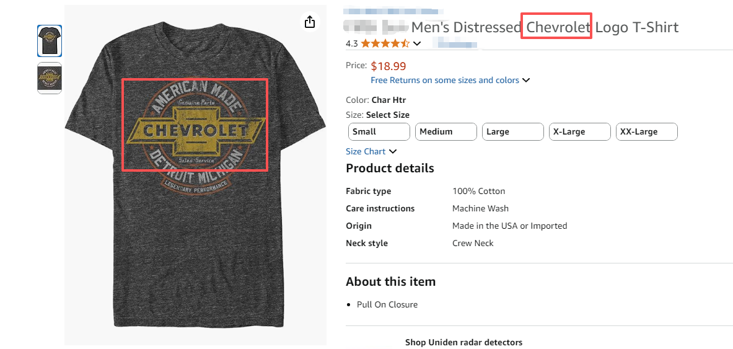
Task: Click the Distressed Chevrolet Logo T-Shirt title
Action: pos(544,27)
